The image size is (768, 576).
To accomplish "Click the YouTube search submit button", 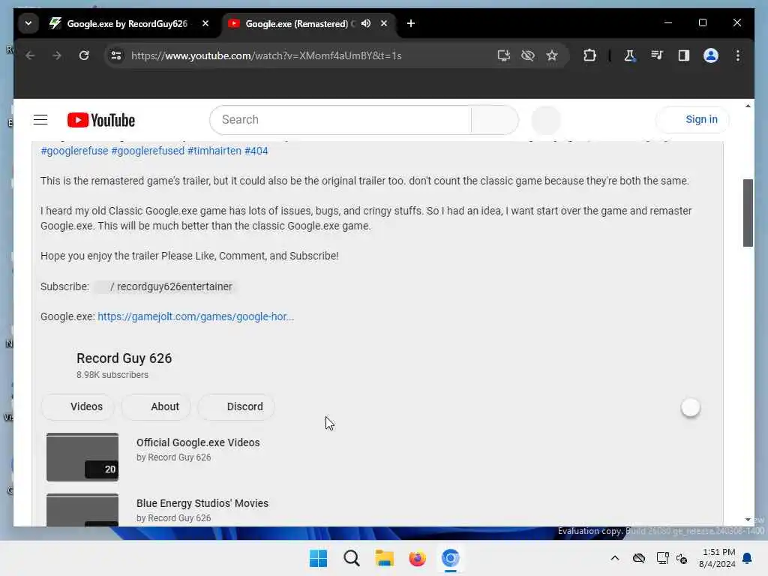I will coord(495,120).
